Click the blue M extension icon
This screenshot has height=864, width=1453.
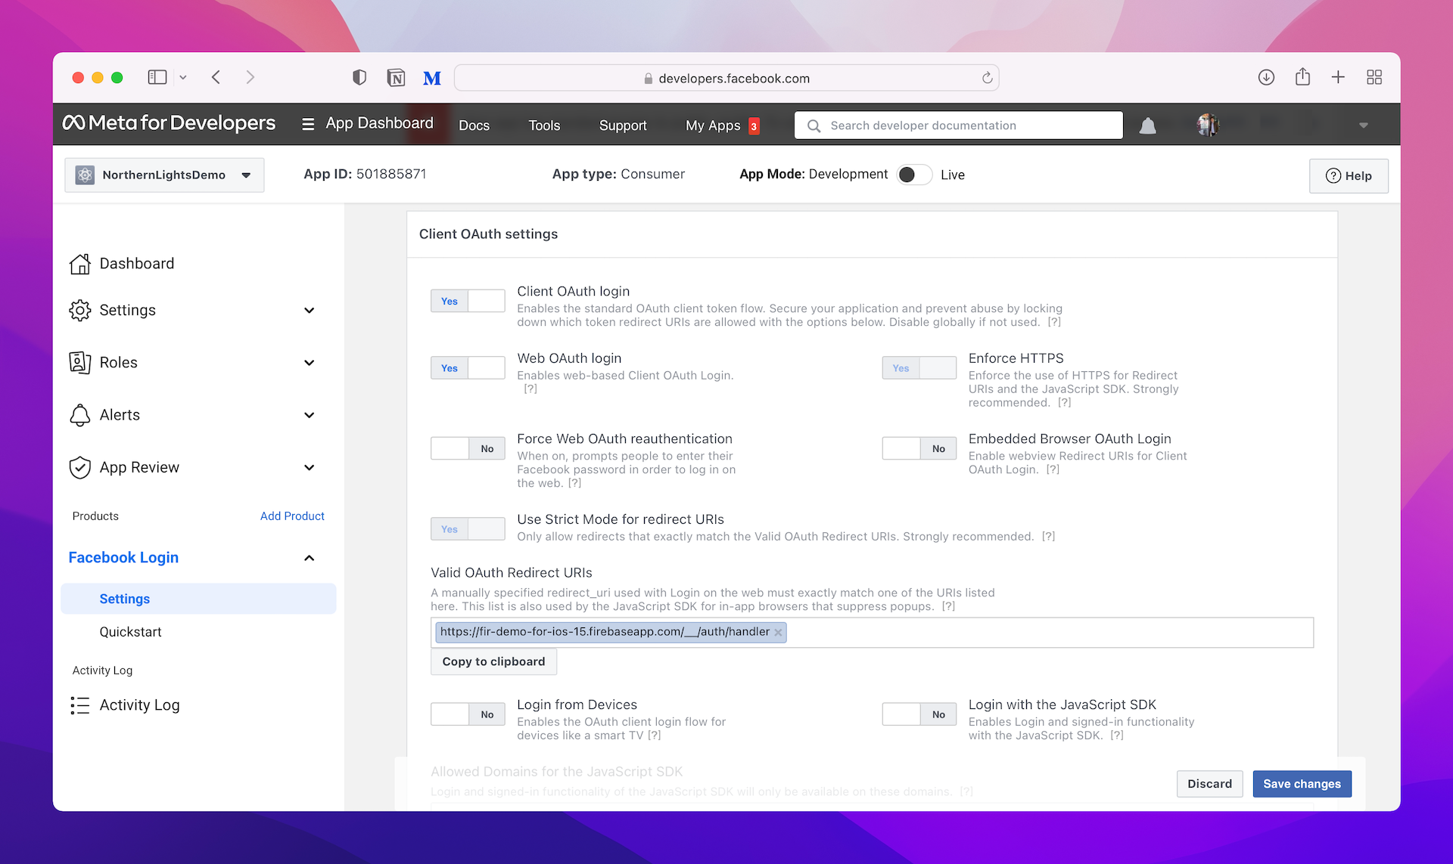click(x=431, y=78)
